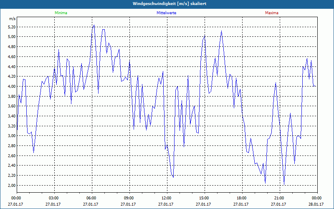Click the 3,60 y-axis value
334x209 pixels.
13,106
